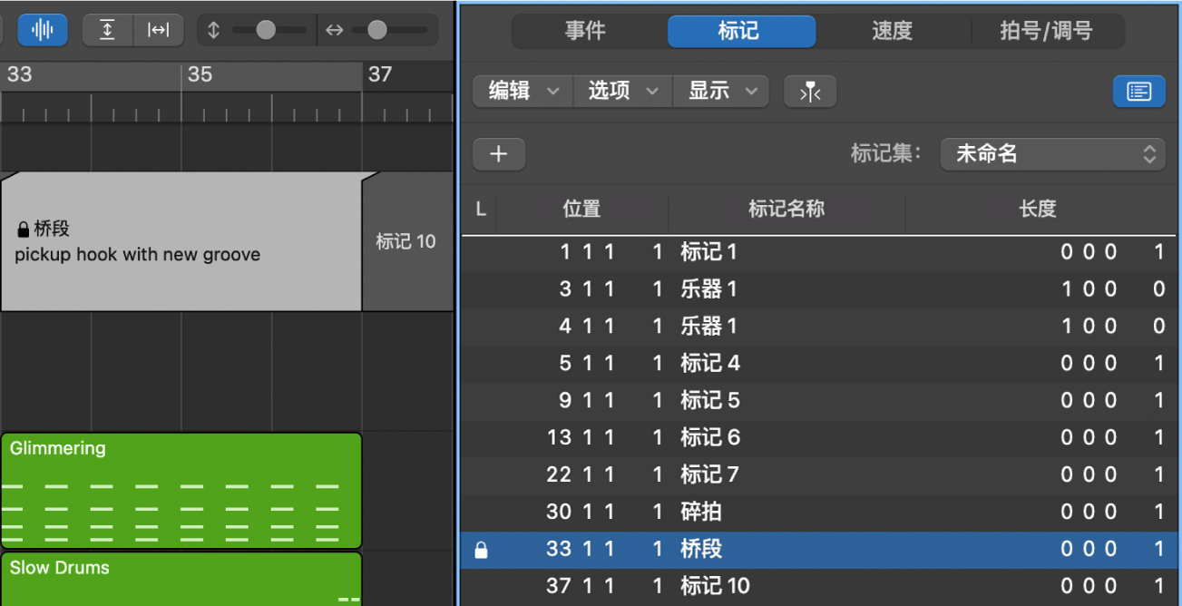The height and width of the screenshot is (606, 1182).
Task: Click the plus button to add marker
Action: pyautogui.click(x=499, y=154)
